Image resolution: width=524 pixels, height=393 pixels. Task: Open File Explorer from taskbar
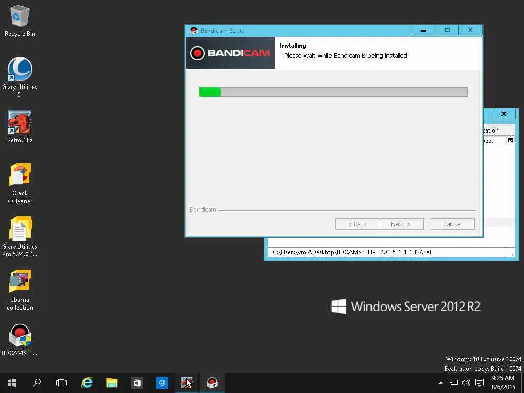[x=112, y=383]
